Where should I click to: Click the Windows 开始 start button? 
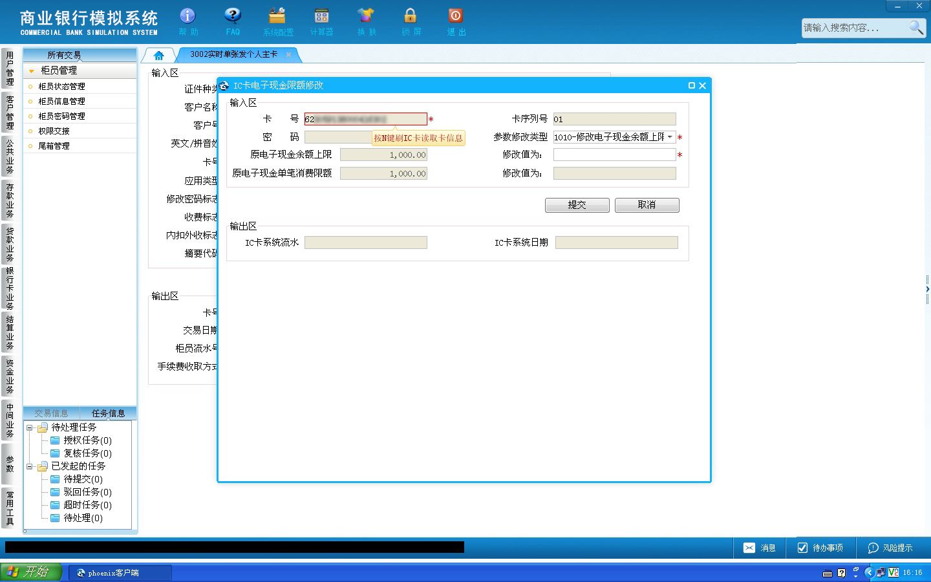point(30,572)
